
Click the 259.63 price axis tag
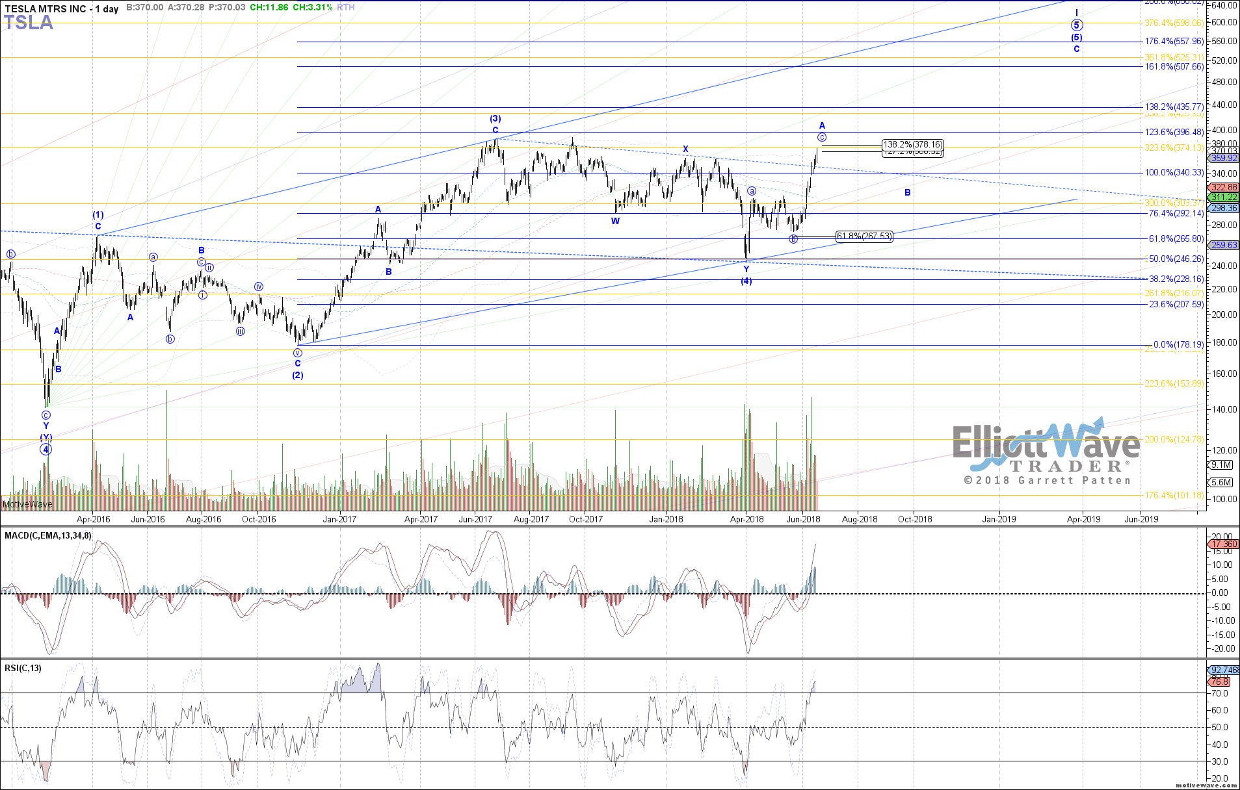1223,245
